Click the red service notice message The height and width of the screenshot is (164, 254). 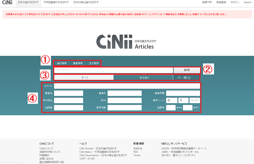pos(116,14)
